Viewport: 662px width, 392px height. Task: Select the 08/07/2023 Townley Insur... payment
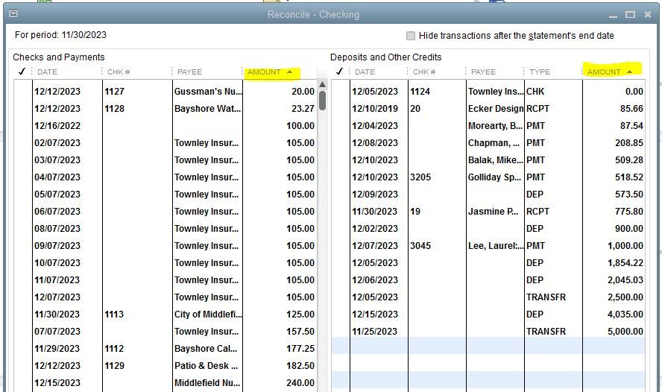coord(165,229)
